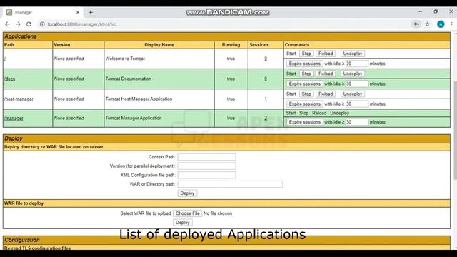Screen dimensions: 457x257
Task: Go back with browser back arrow
Action: click(x=7, y=24)
